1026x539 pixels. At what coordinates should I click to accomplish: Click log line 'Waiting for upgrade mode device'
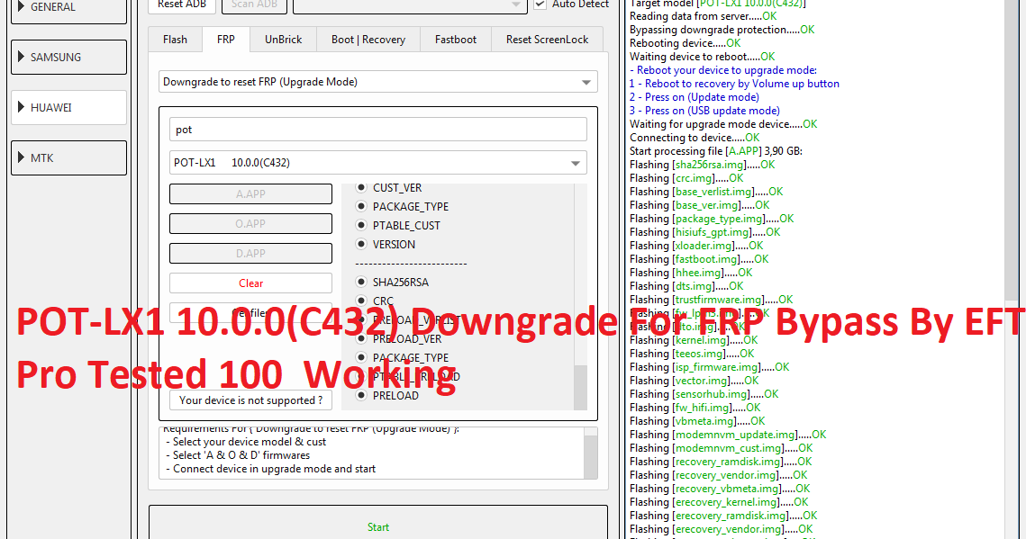click(723, 124)
